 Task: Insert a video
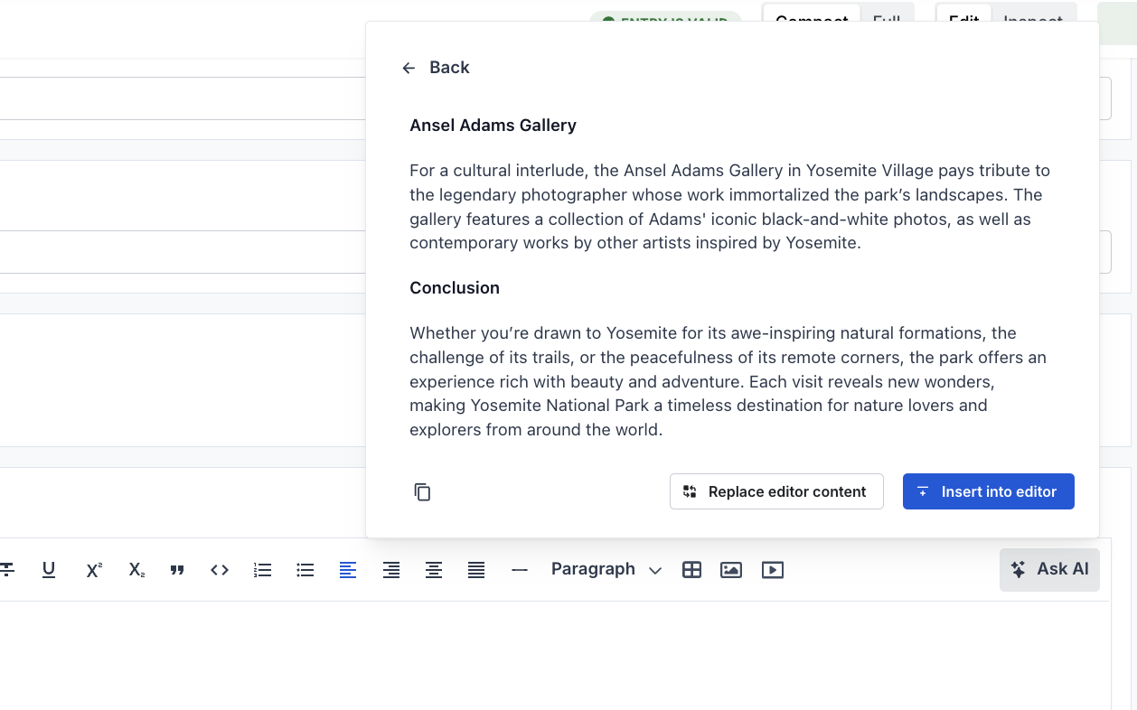773,569
